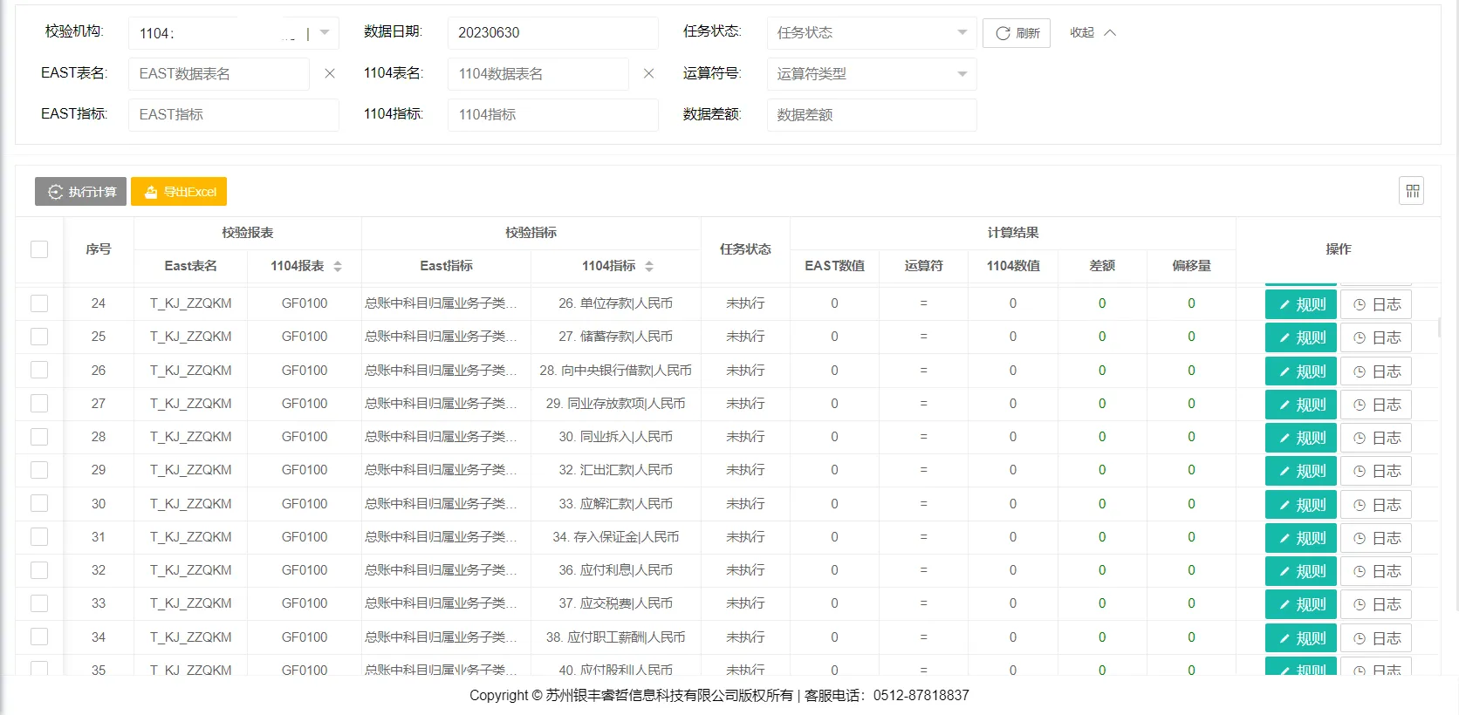Screen dimensions: 1459x715
Task: Click the refresh (刷新) button
Action: point(1017,33)
